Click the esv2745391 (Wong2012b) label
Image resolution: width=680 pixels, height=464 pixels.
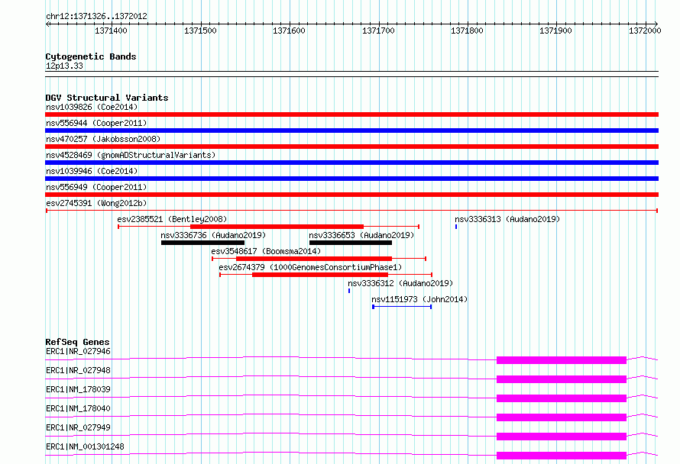point(96,203)
